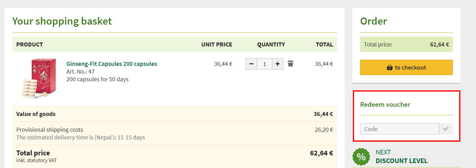Focus the quantity number field

(x=265, y=64)
